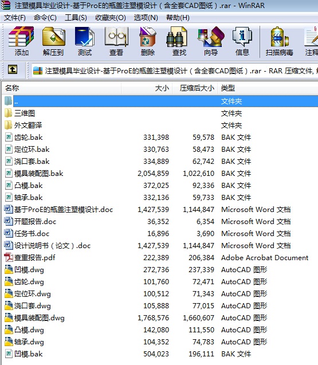This screenshot has width=318, height=365.
Task: Sort by Size (大小) column header
Action: coord(147,88)
